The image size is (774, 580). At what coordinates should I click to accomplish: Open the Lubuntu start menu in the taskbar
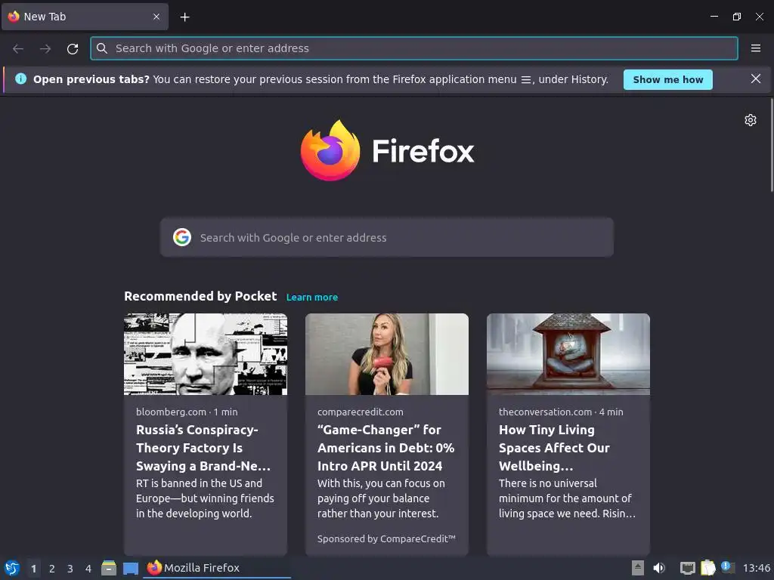12,568
